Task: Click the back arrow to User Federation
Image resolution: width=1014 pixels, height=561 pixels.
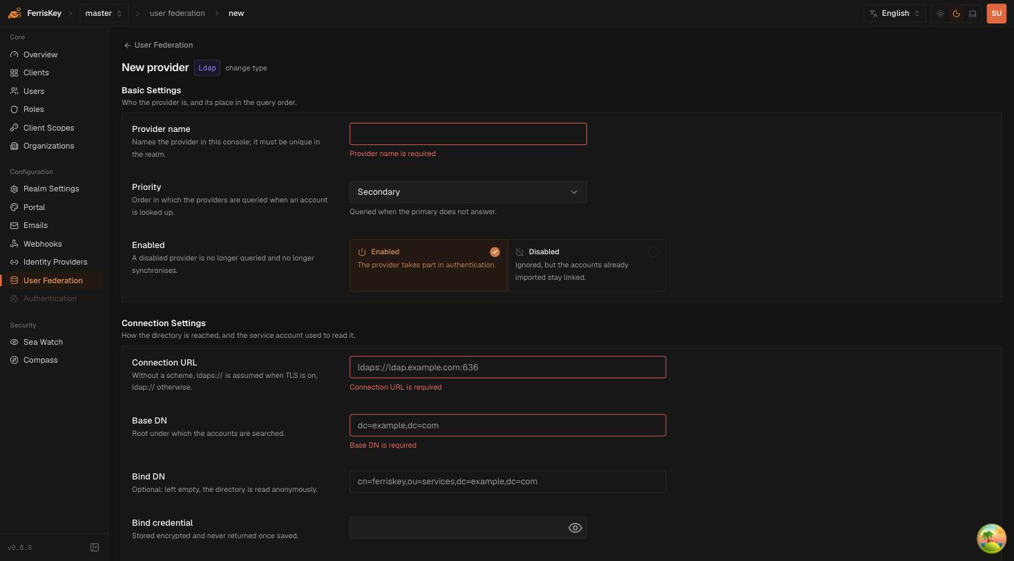Action: [127, 46]
